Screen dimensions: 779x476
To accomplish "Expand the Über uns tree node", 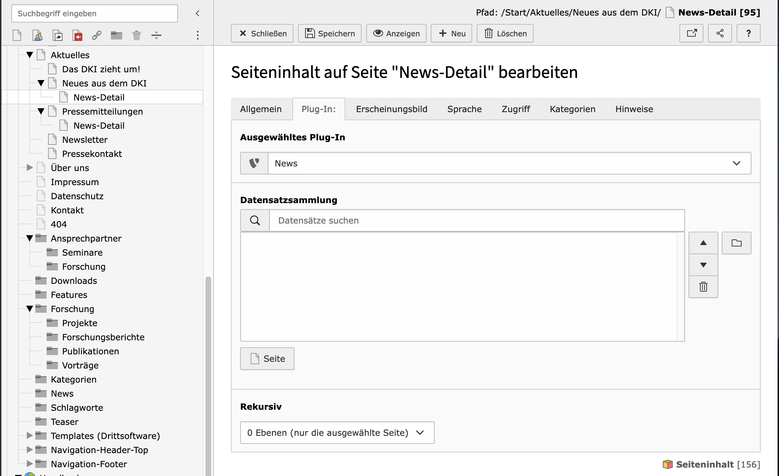I will pyautogui.click(x=30, y=168).
